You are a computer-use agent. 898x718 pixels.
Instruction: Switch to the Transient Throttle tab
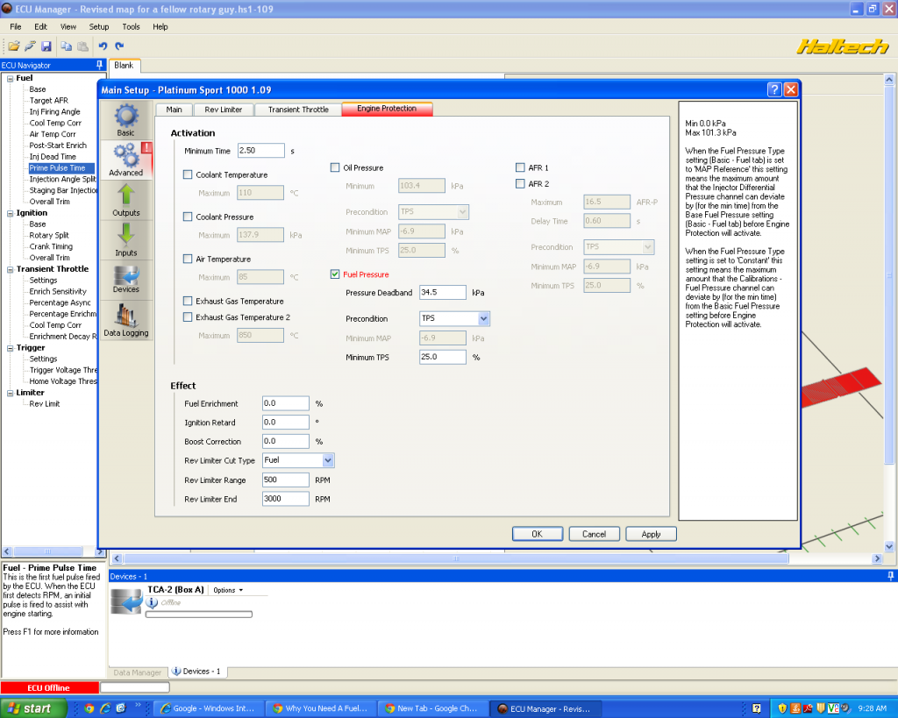pos(298,110)
